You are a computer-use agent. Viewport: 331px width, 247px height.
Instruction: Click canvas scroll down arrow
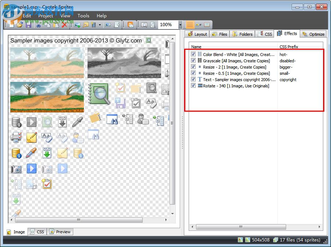point(172,213)
